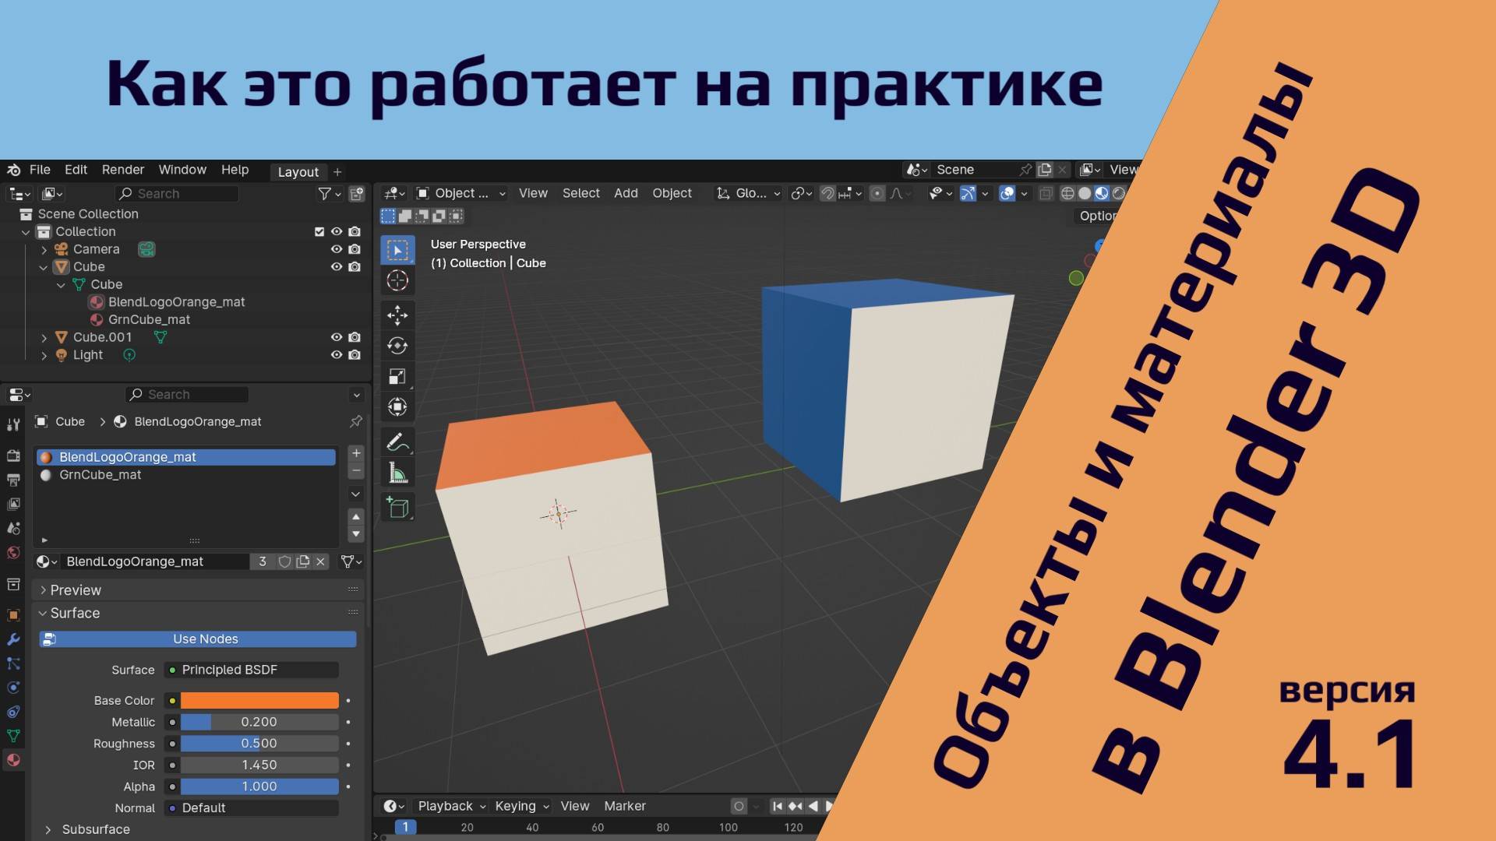Disable the Camera in renders
The image size is (1496, 841).
point(355,248)
